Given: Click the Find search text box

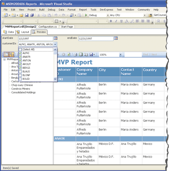Looking at the screenshot, I should coord(133,54).
